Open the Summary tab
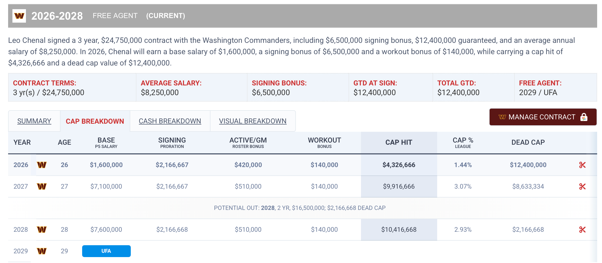602x263 pixels. [x=34, y=121]
